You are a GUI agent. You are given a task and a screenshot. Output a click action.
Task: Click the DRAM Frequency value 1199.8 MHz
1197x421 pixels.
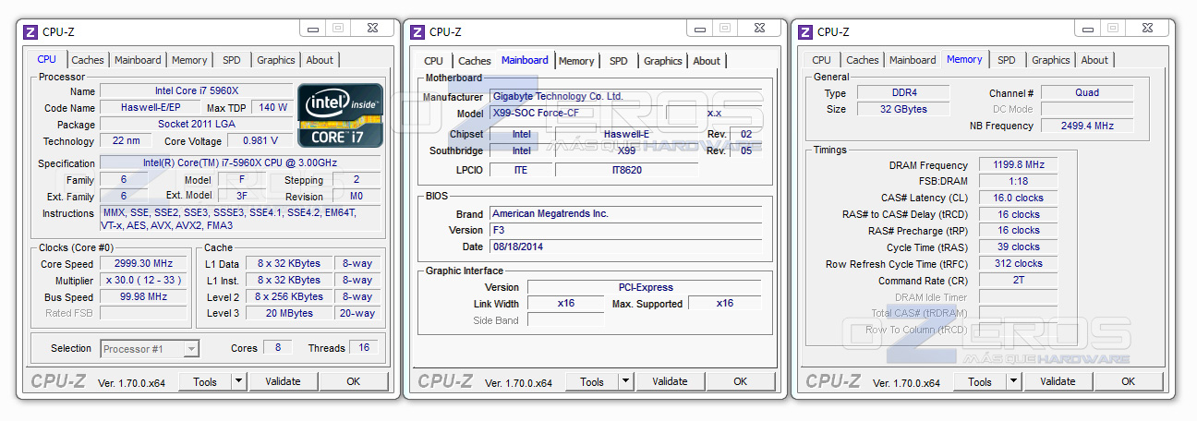[1018, 165]
